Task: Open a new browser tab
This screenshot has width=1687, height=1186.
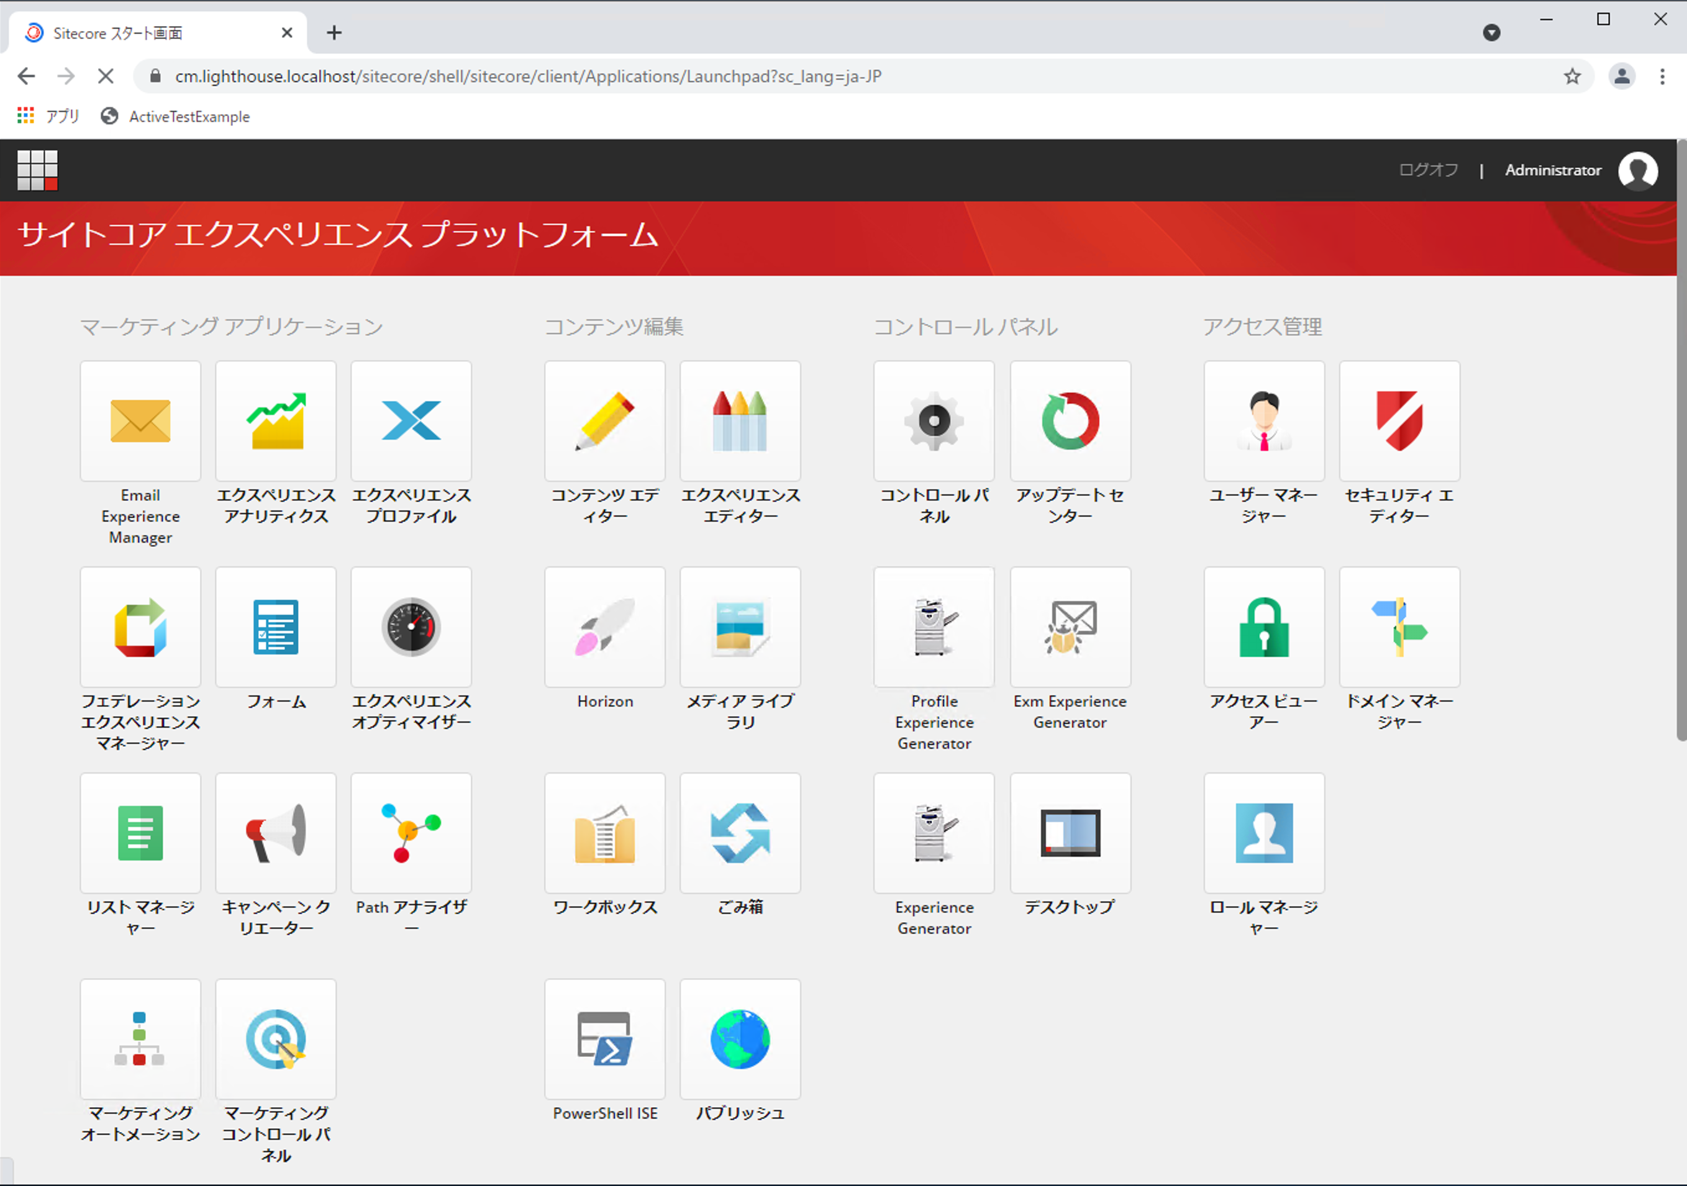Action: [334, 32]
